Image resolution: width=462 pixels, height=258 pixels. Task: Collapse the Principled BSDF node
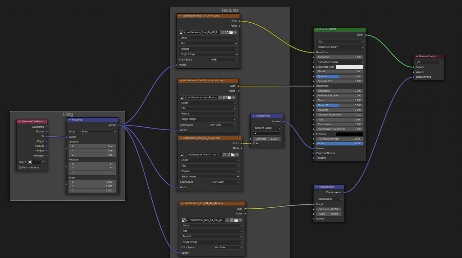[317, 30]
